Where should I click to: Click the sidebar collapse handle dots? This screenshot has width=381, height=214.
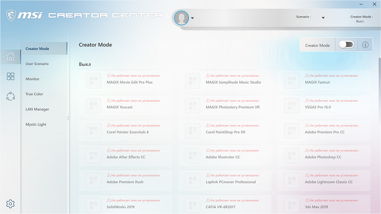pyautogui.click(x=68, y=118)
